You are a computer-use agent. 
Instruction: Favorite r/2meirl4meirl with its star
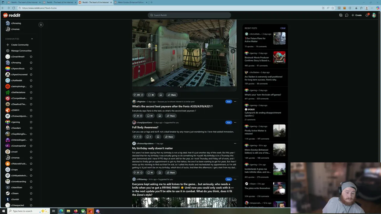[x=31, y=57]
